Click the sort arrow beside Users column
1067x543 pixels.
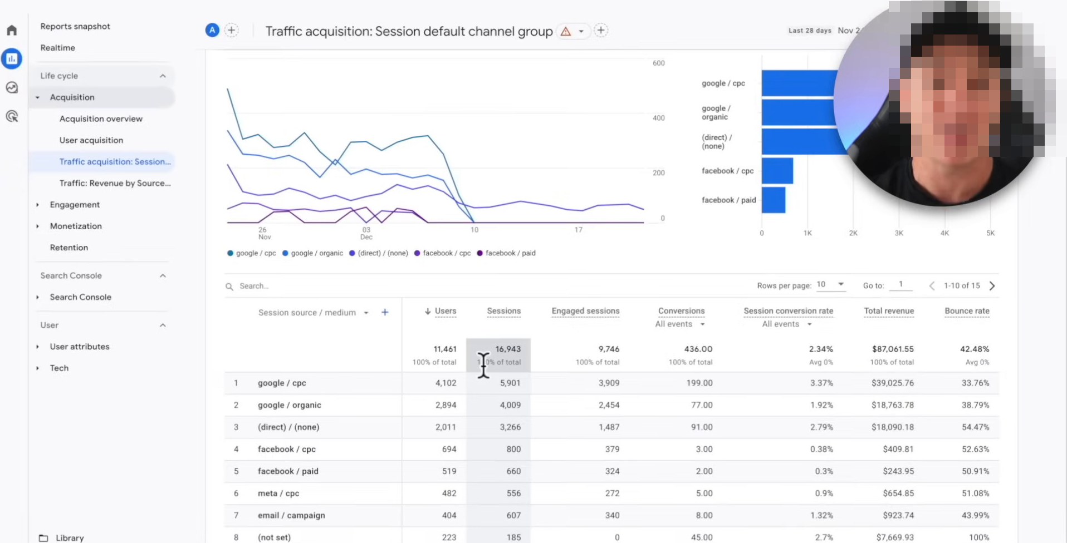click(428, 311)
